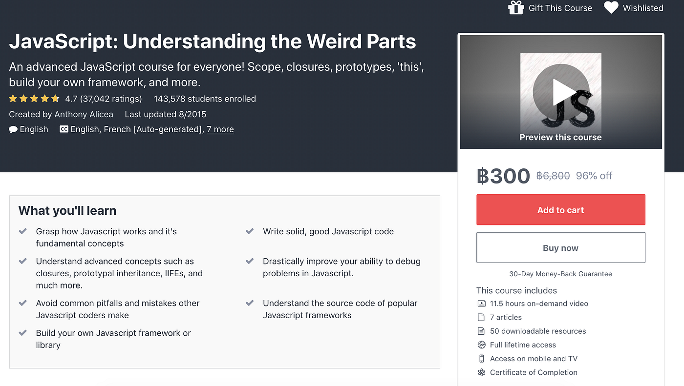Screen dimensions: 684x386
Task: Click the on-demand video icon
Action: pos(481,303)
